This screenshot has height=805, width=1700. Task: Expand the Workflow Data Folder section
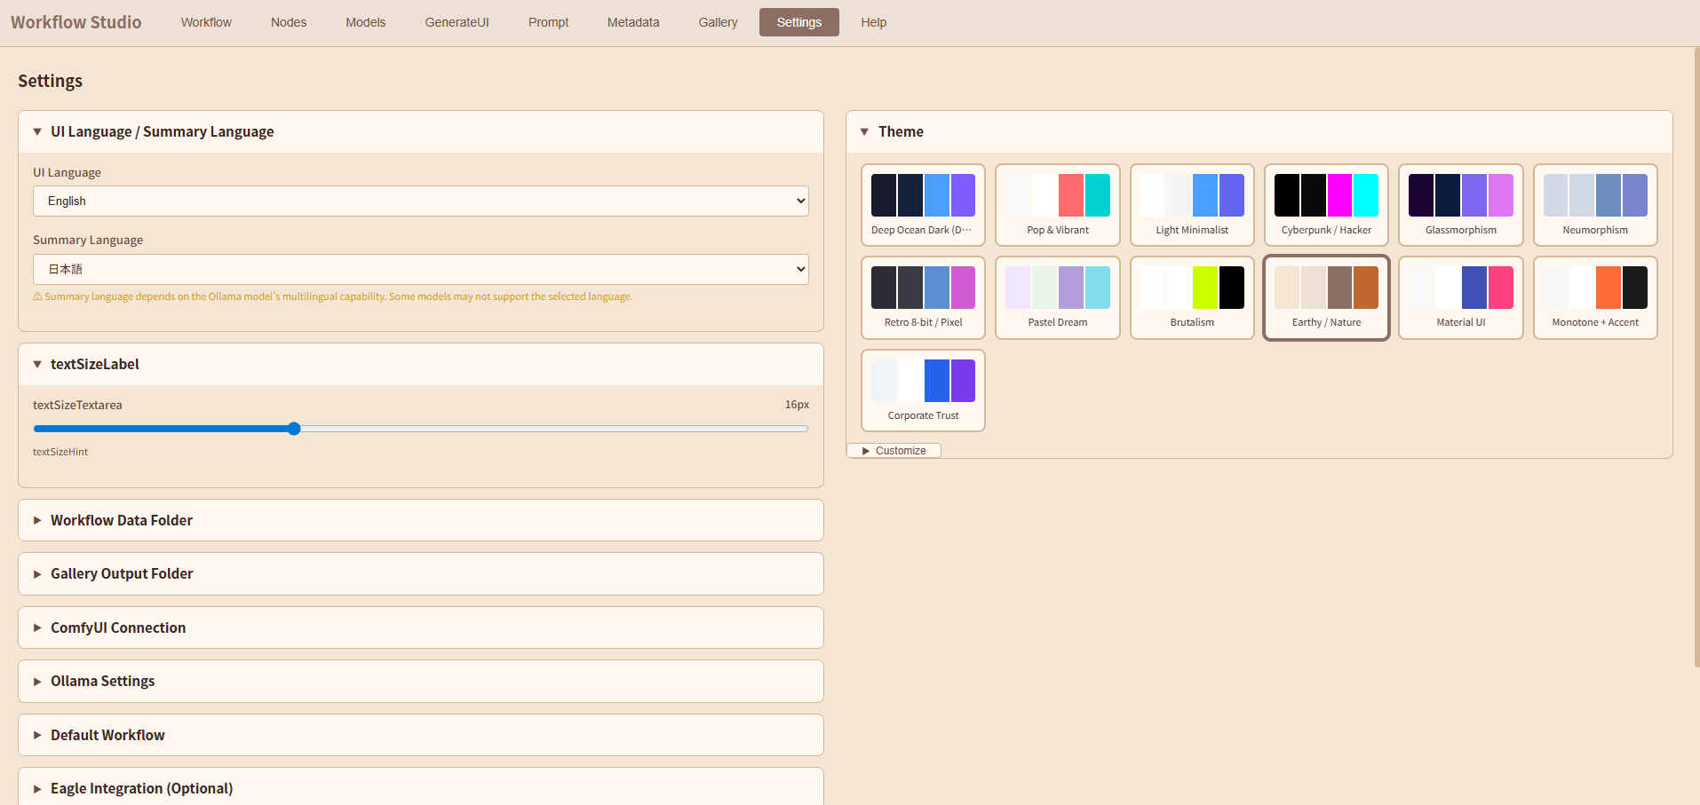(421, 520)
